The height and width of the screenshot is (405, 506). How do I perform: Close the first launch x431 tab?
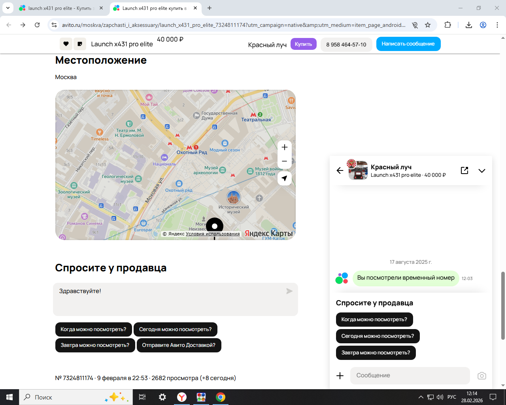[x=102, y=8]
